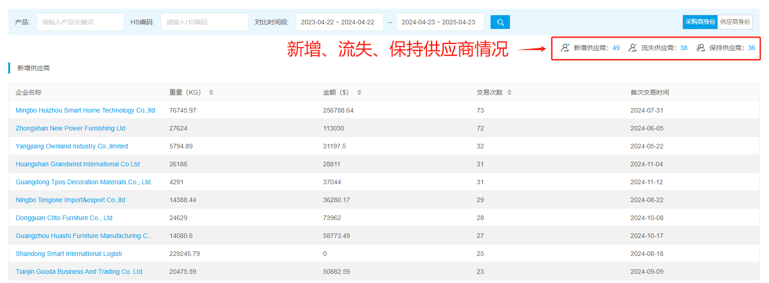Select first trade date 2024-06-05
Image resolution: width=769 pixels, height=283 pixels.
tap(647, 128)
